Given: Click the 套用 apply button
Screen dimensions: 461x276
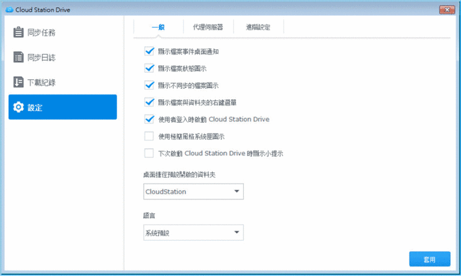Looking at the screenshot, I should point(429,260).
